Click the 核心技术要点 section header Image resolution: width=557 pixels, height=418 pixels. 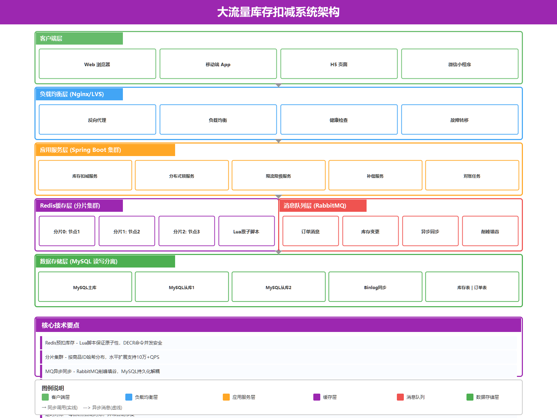pos(61,325)
